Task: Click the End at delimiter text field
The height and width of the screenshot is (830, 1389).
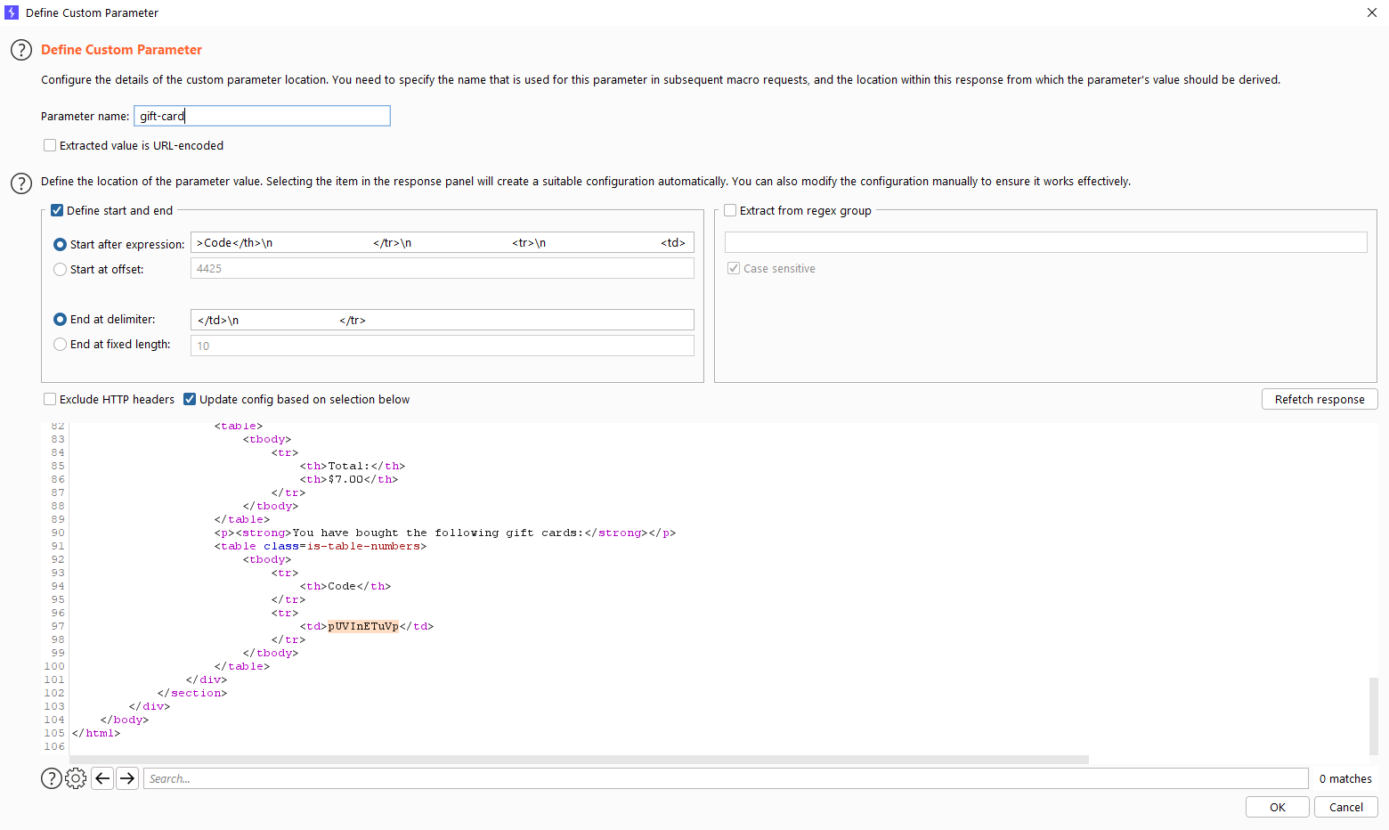Action: point(443,320)
